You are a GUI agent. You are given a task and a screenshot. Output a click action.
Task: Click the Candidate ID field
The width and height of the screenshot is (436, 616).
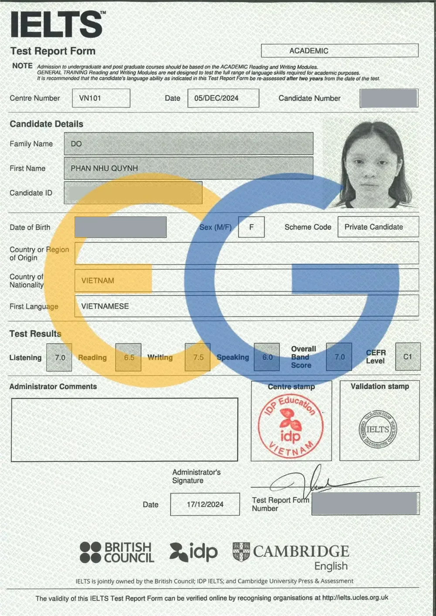133,193
